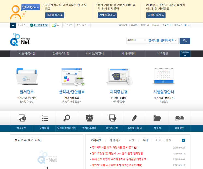Click the 원서접수 중인 시험 heading
203x169 pixels.
[28, 140]
